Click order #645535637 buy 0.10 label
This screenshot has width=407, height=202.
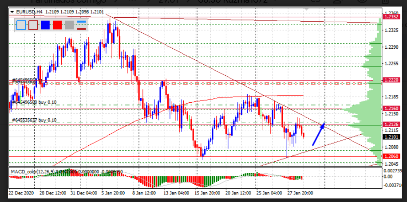coord(35,120)
